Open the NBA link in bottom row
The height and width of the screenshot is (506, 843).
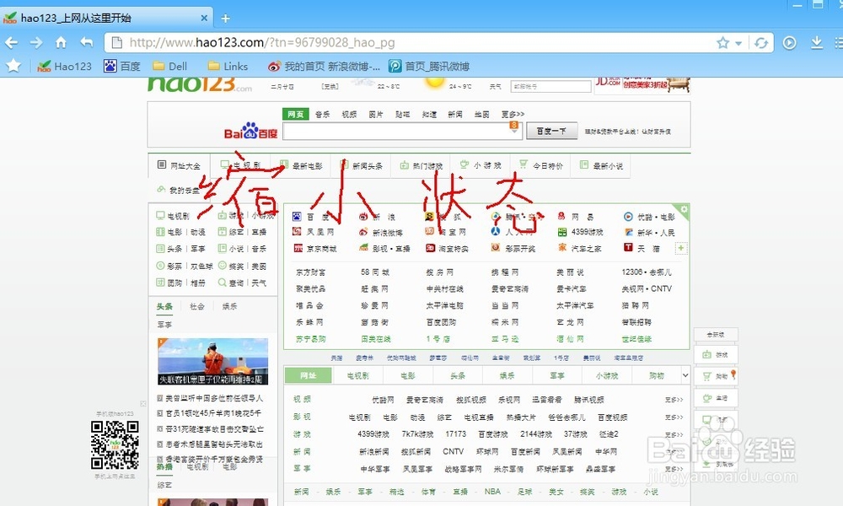coord(492,492)
